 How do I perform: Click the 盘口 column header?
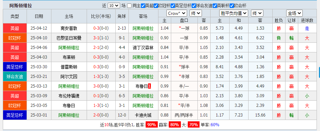pos(184,20)
